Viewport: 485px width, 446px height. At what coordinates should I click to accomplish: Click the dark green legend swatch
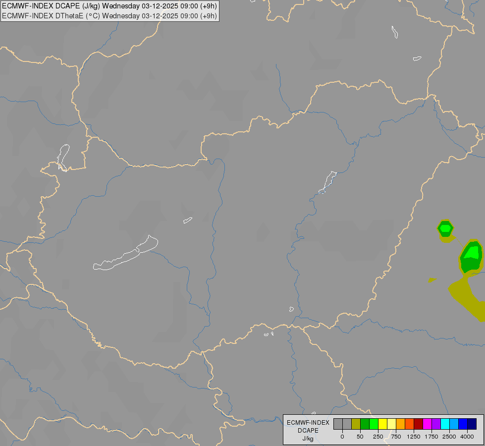[365, 424]
